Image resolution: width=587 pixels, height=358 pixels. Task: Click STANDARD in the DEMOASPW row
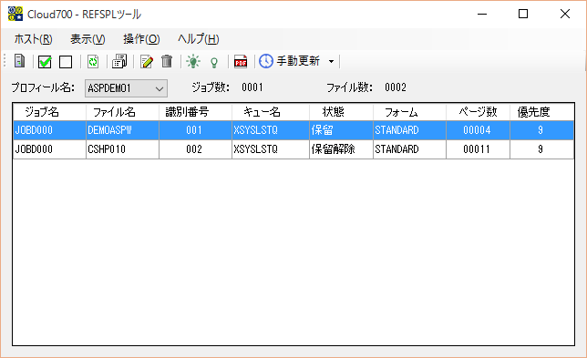[409, 130]
